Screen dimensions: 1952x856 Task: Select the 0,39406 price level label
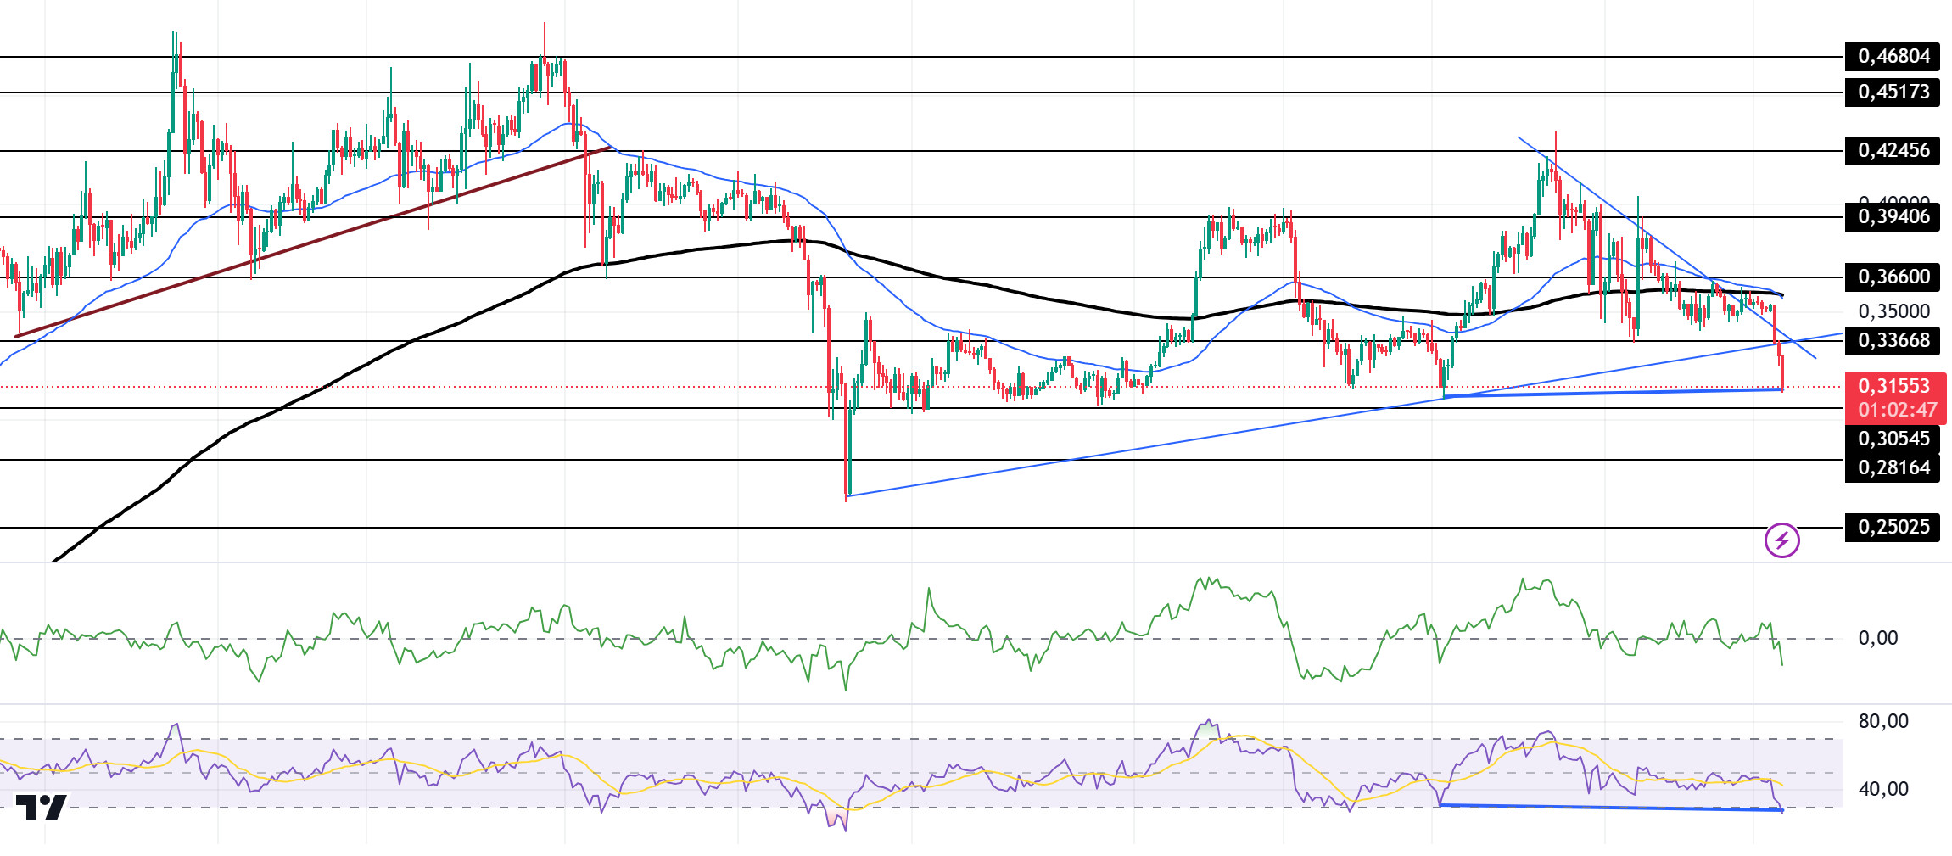[x=1893, y=217]
